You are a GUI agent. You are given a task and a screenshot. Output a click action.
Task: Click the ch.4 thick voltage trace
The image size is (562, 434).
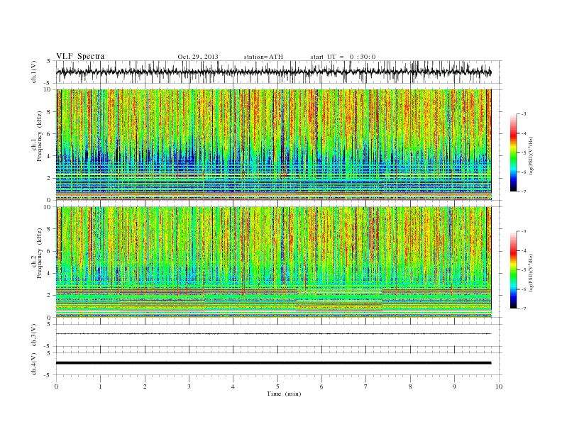[273, 363]
